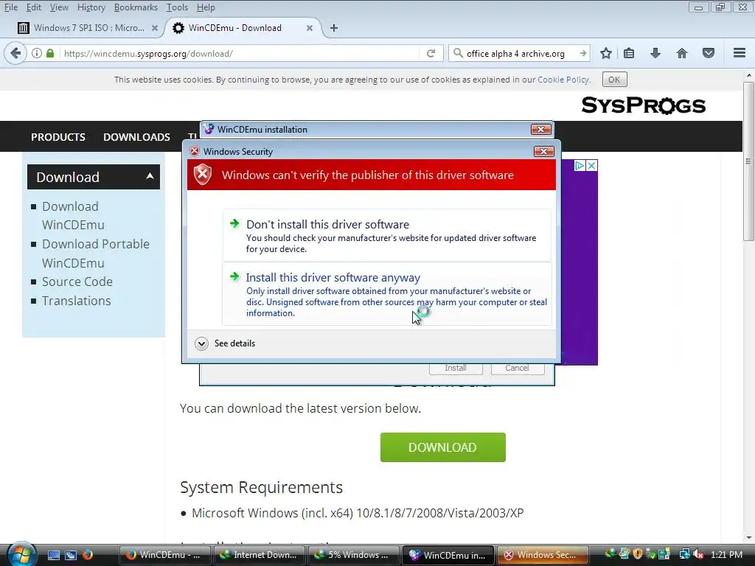The width and height of the screenshot is (755, 566).
Task: Switch to Windows 7 SP1 ISO tab
Action: (88, 28)
